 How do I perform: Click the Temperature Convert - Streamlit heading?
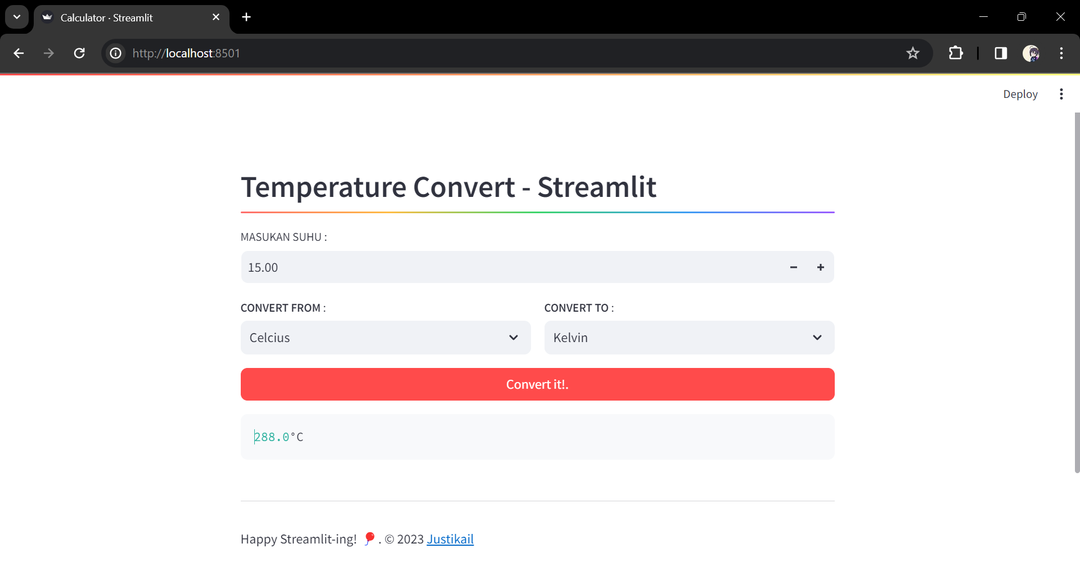(448, 187)
